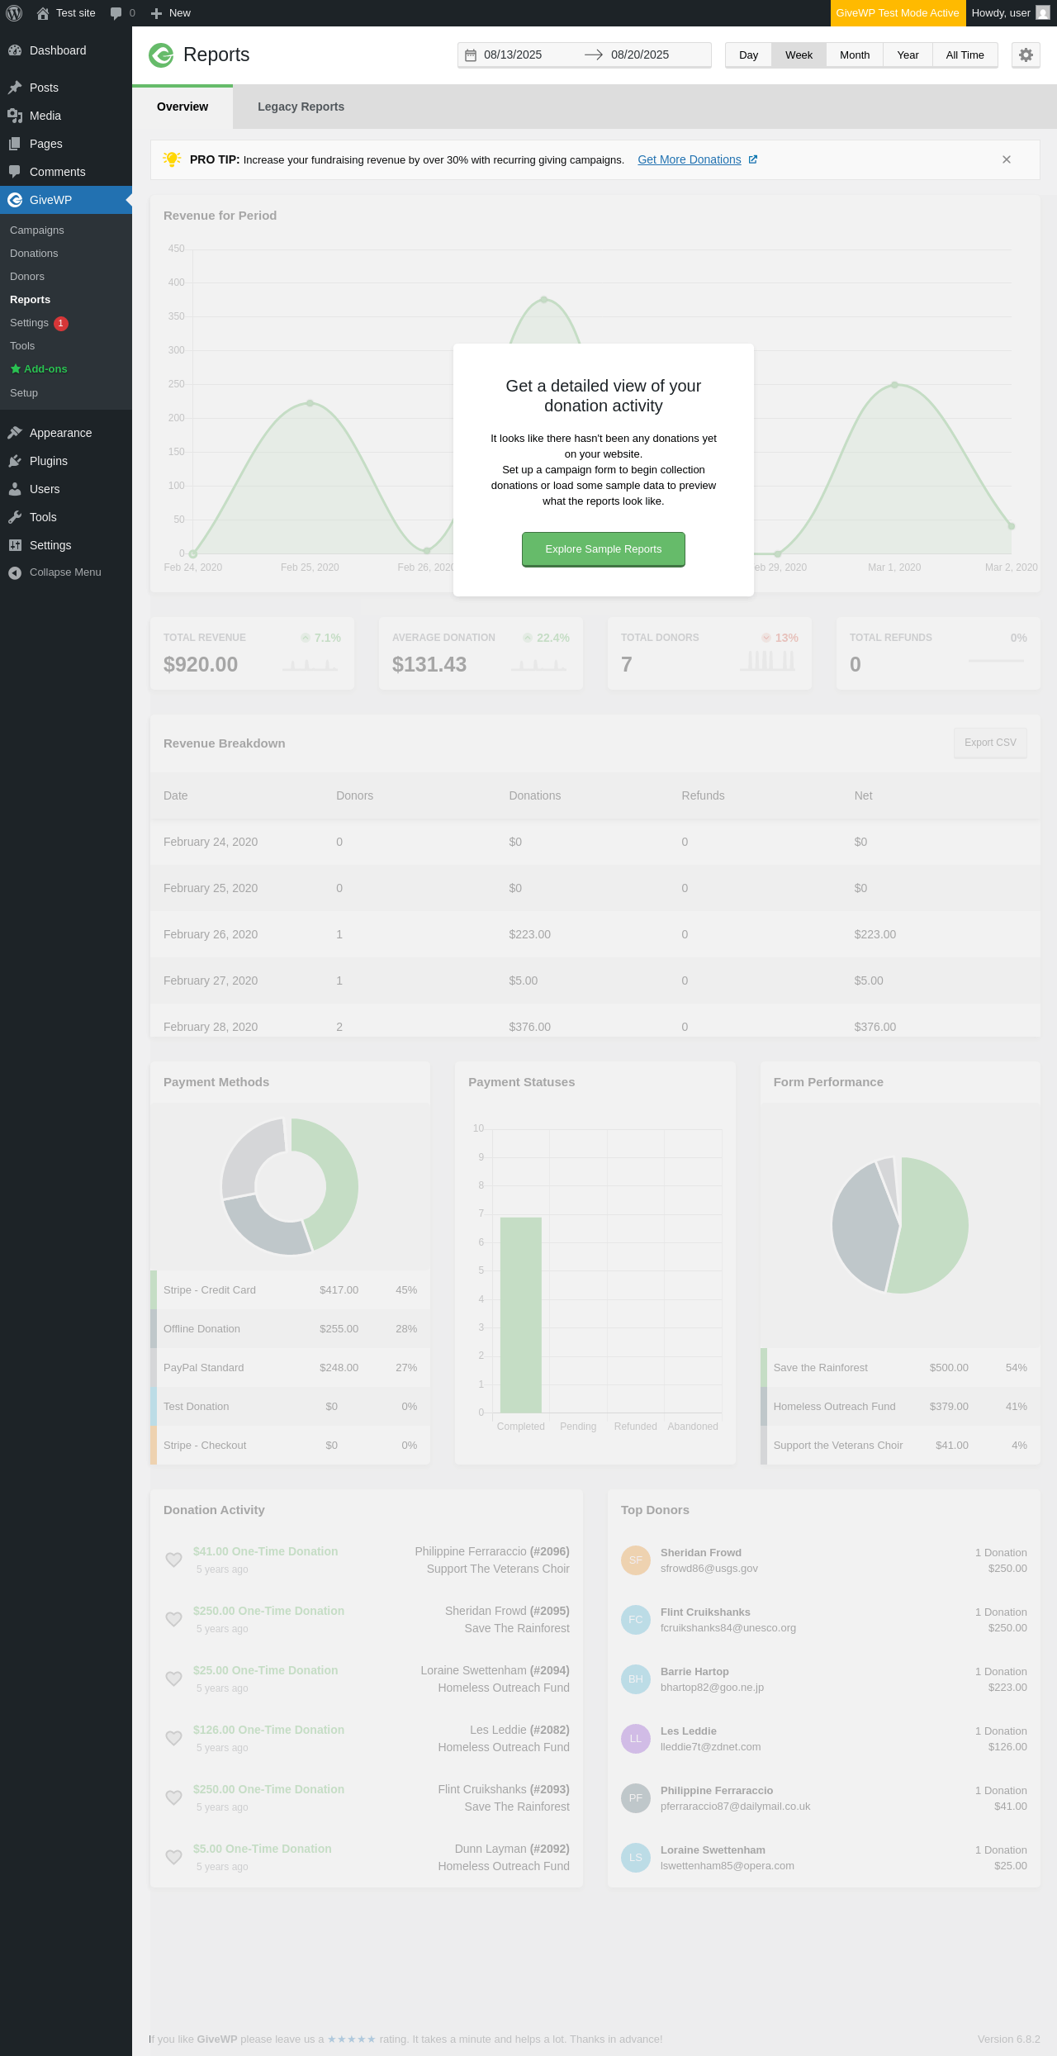The image size is (1057, 2056).
Task: Follow the Get More Donations link
Action: (x=690, y=159)
